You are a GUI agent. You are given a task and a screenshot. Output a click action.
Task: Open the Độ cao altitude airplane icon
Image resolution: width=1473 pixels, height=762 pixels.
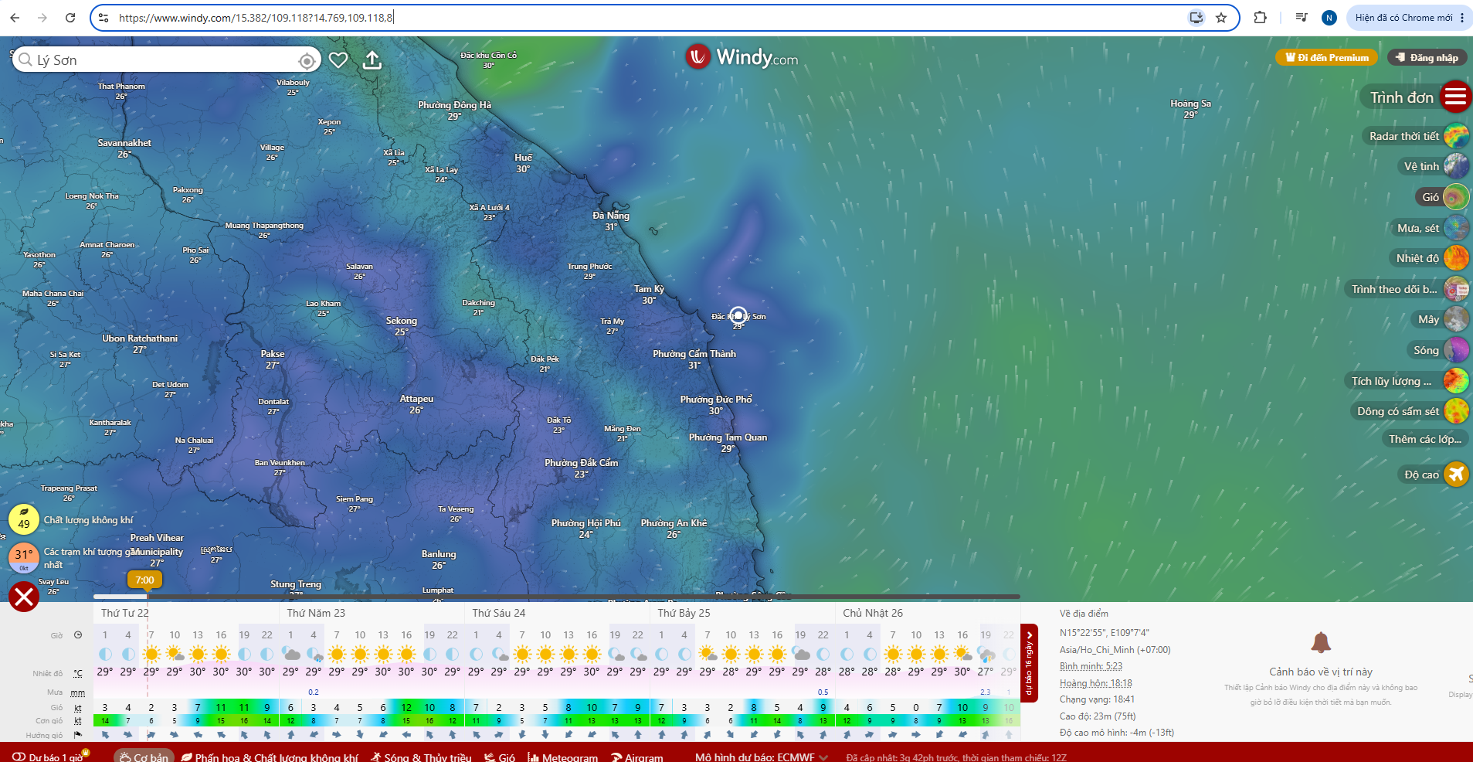(x=1456, y=475)
